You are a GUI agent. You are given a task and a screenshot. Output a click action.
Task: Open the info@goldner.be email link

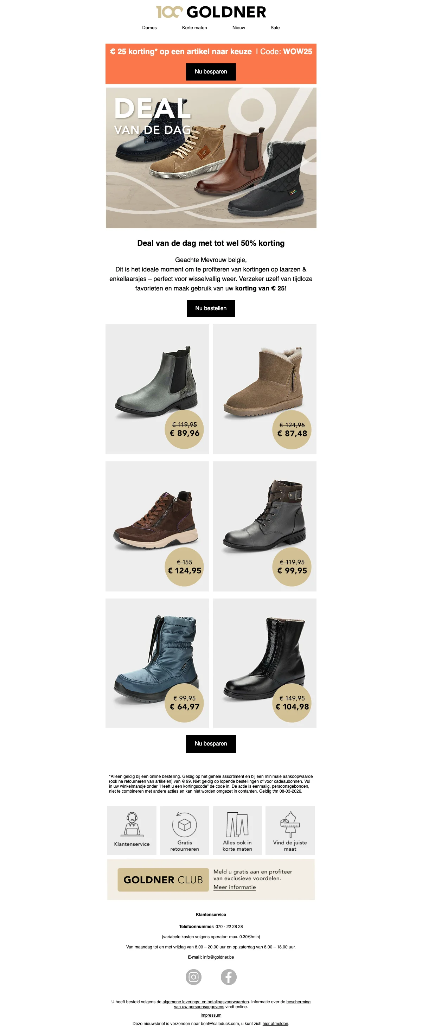(x=218, y=957)
